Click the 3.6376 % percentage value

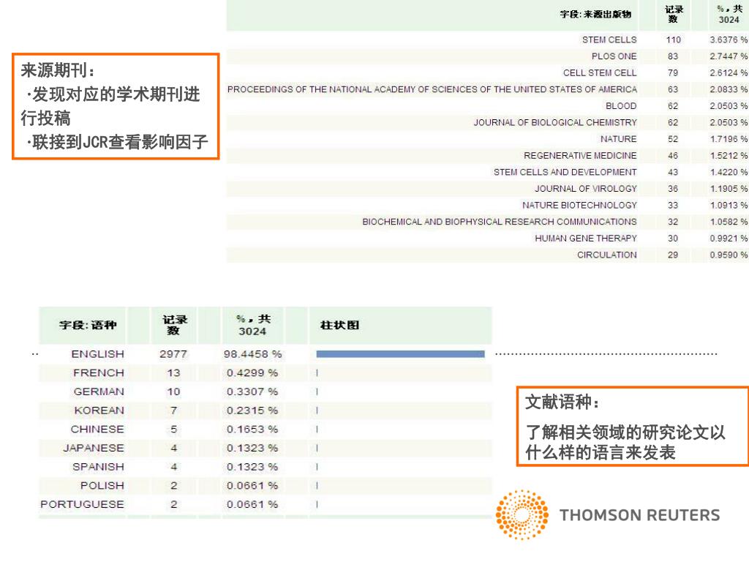point(729,40)
